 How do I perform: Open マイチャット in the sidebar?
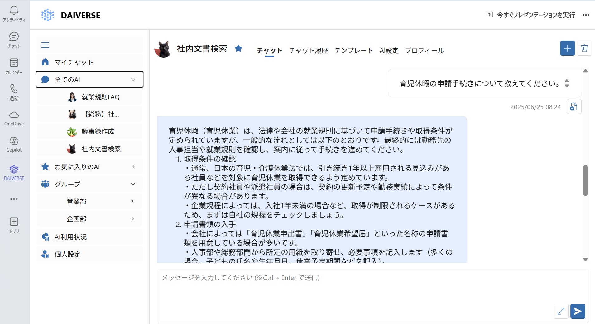(74, 62)
